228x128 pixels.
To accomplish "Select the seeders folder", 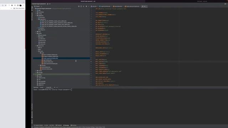I will [x=41, y=28].
